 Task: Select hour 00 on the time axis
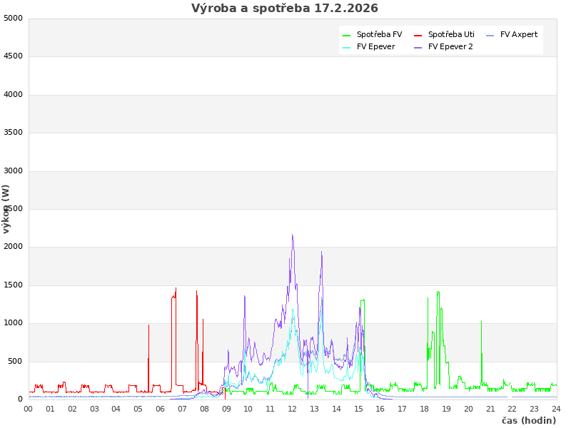click(29, 409)
